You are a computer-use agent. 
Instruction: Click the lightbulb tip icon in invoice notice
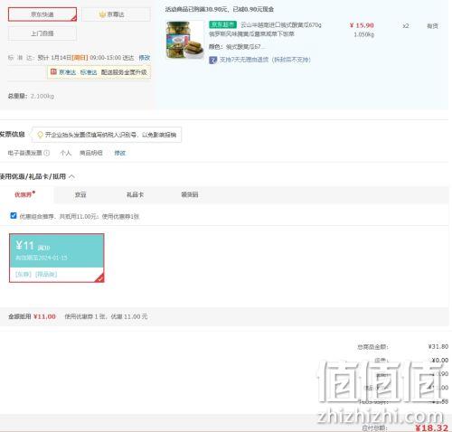point(40,135)
